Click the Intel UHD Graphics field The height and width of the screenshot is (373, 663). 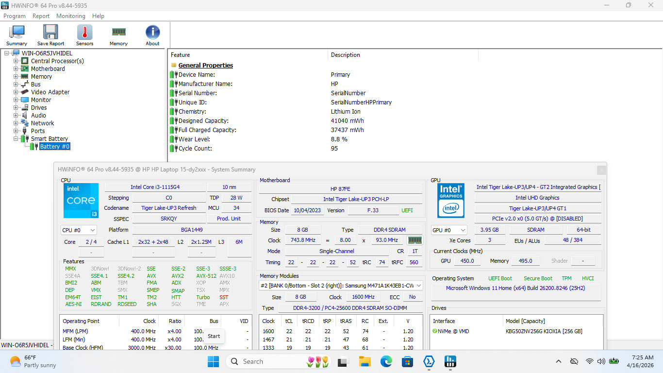[537, 198]
